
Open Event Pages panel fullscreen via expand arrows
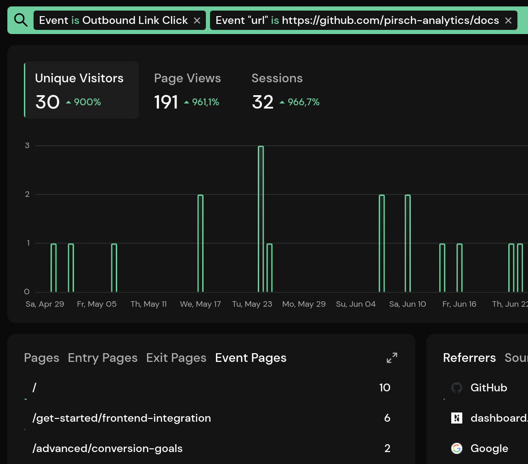point(392,357)
